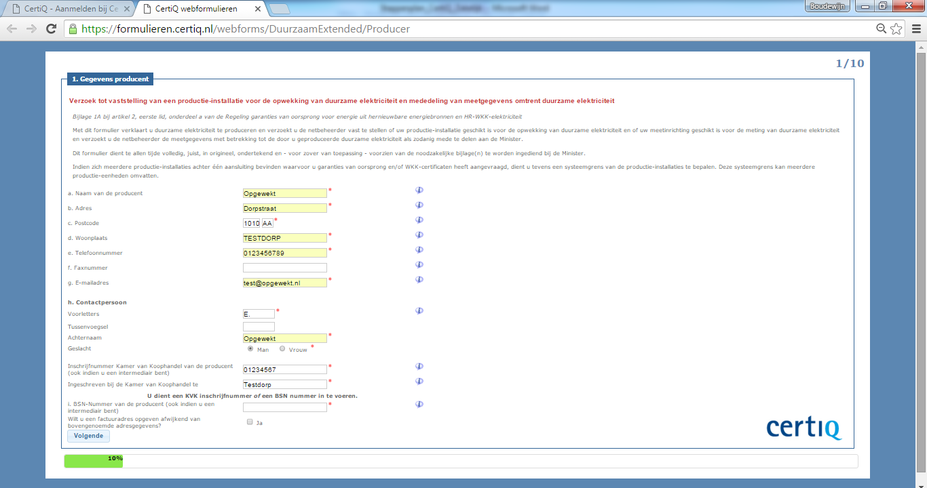
Task: Click postcode letters field with AA
Action: pos(267,223)
